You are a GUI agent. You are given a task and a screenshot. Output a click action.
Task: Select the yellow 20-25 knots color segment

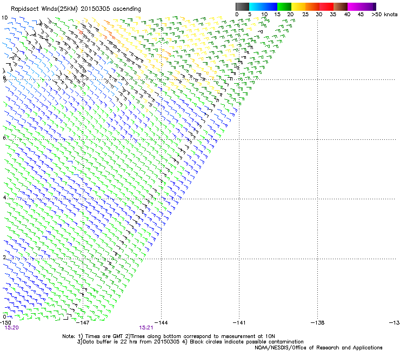[x=298, y=6]
